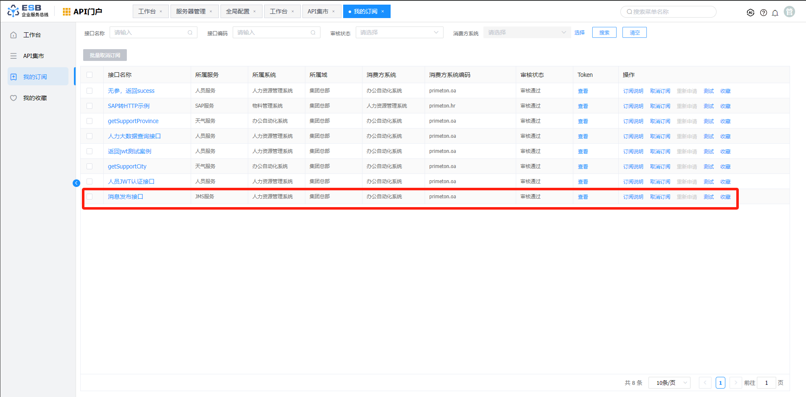Viewport: 806px width, 397px height.
Task: Click the search icon in 接口名称 field
Action: [190, 32]
